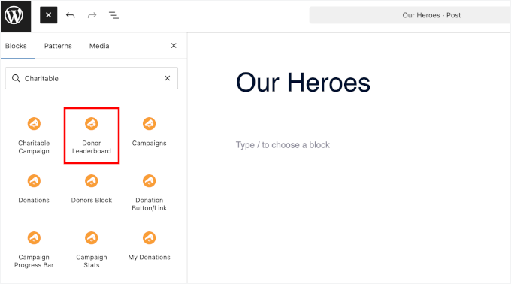Close the block inserter panel

(174, 46)
